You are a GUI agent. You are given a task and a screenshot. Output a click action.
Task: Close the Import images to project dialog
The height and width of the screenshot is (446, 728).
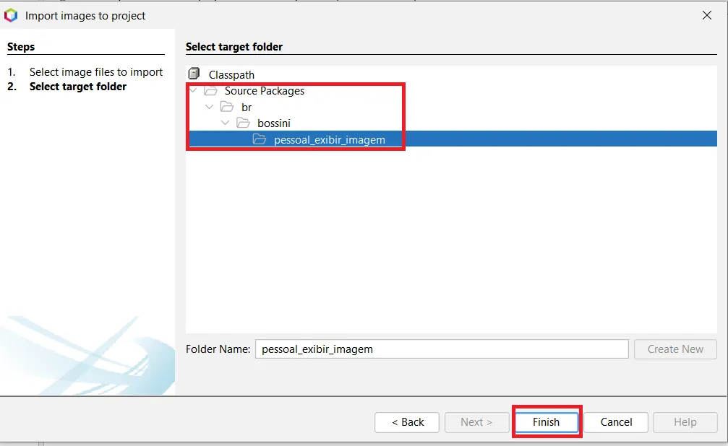706,15
